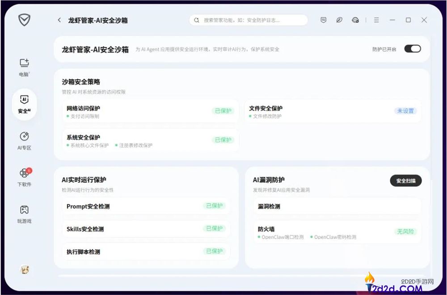Toggle the 防护已开启 switch off

tap(412, 49)
